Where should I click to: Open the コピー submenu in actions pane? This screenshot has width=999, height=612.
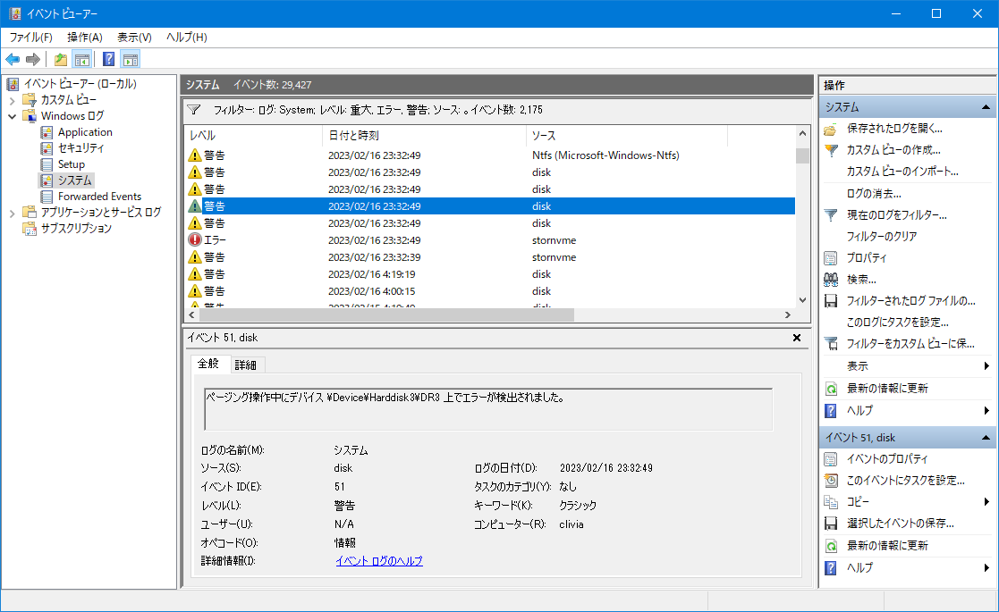pyautogui.click(x=907, y=502)
